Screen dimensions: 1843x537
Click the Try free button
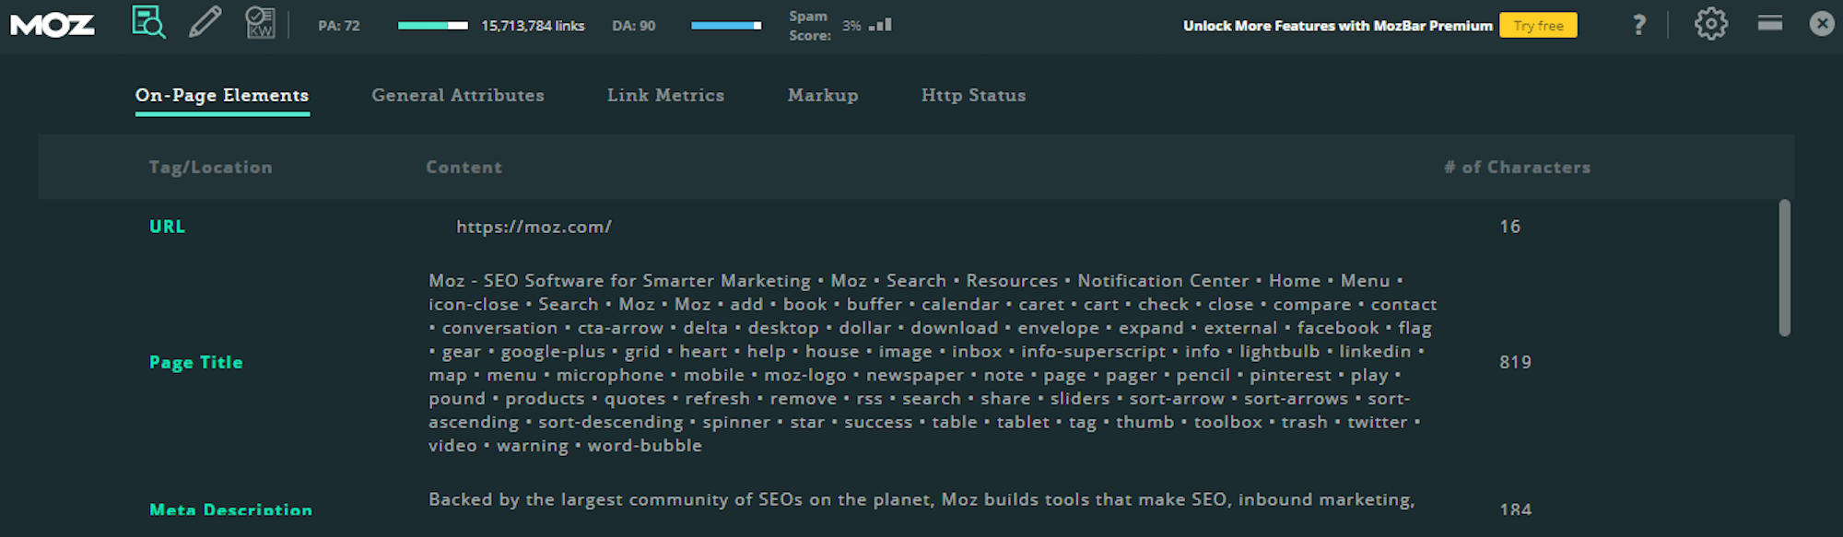coord(1538,26)
